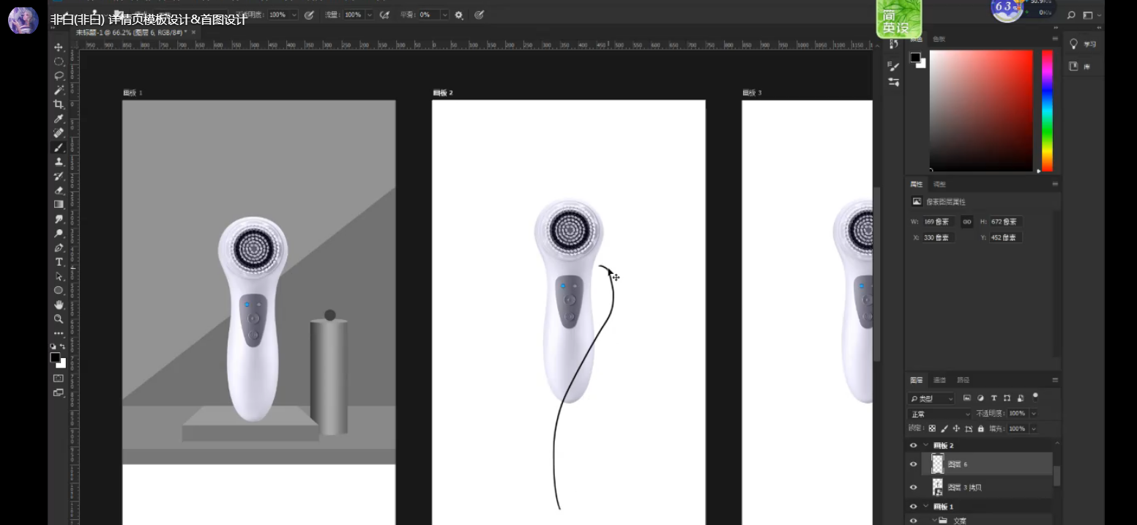Viewport: 1137px width, 525px height.
Task: Hide the 图层 3 拷贝 layer
Action: pyautogui.click(x=913, y=487)
